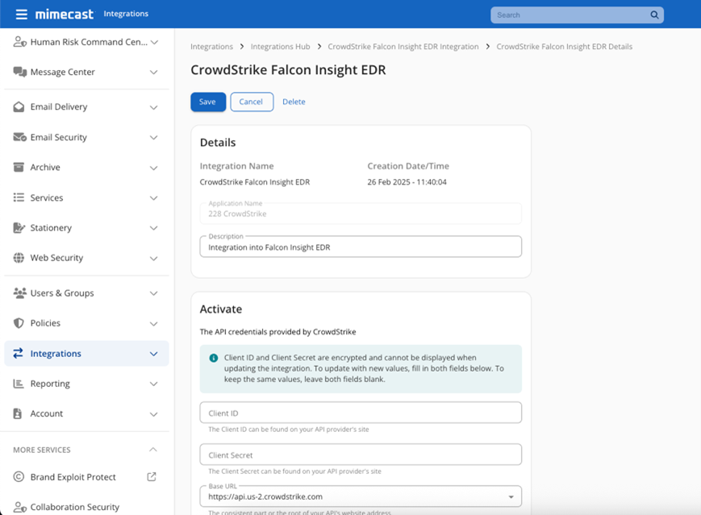Click the Archive box icon
The height and width of the screenshot is (515, 701).
pyautogui.click(x=19, y=167)
